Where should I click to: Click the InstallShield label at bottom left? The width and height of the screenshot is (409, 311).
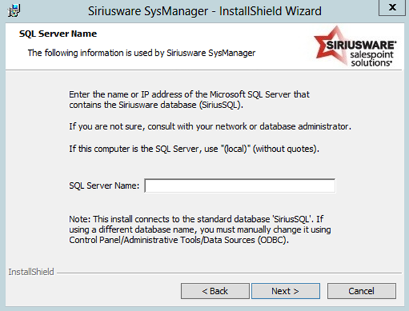pos(31,272)
